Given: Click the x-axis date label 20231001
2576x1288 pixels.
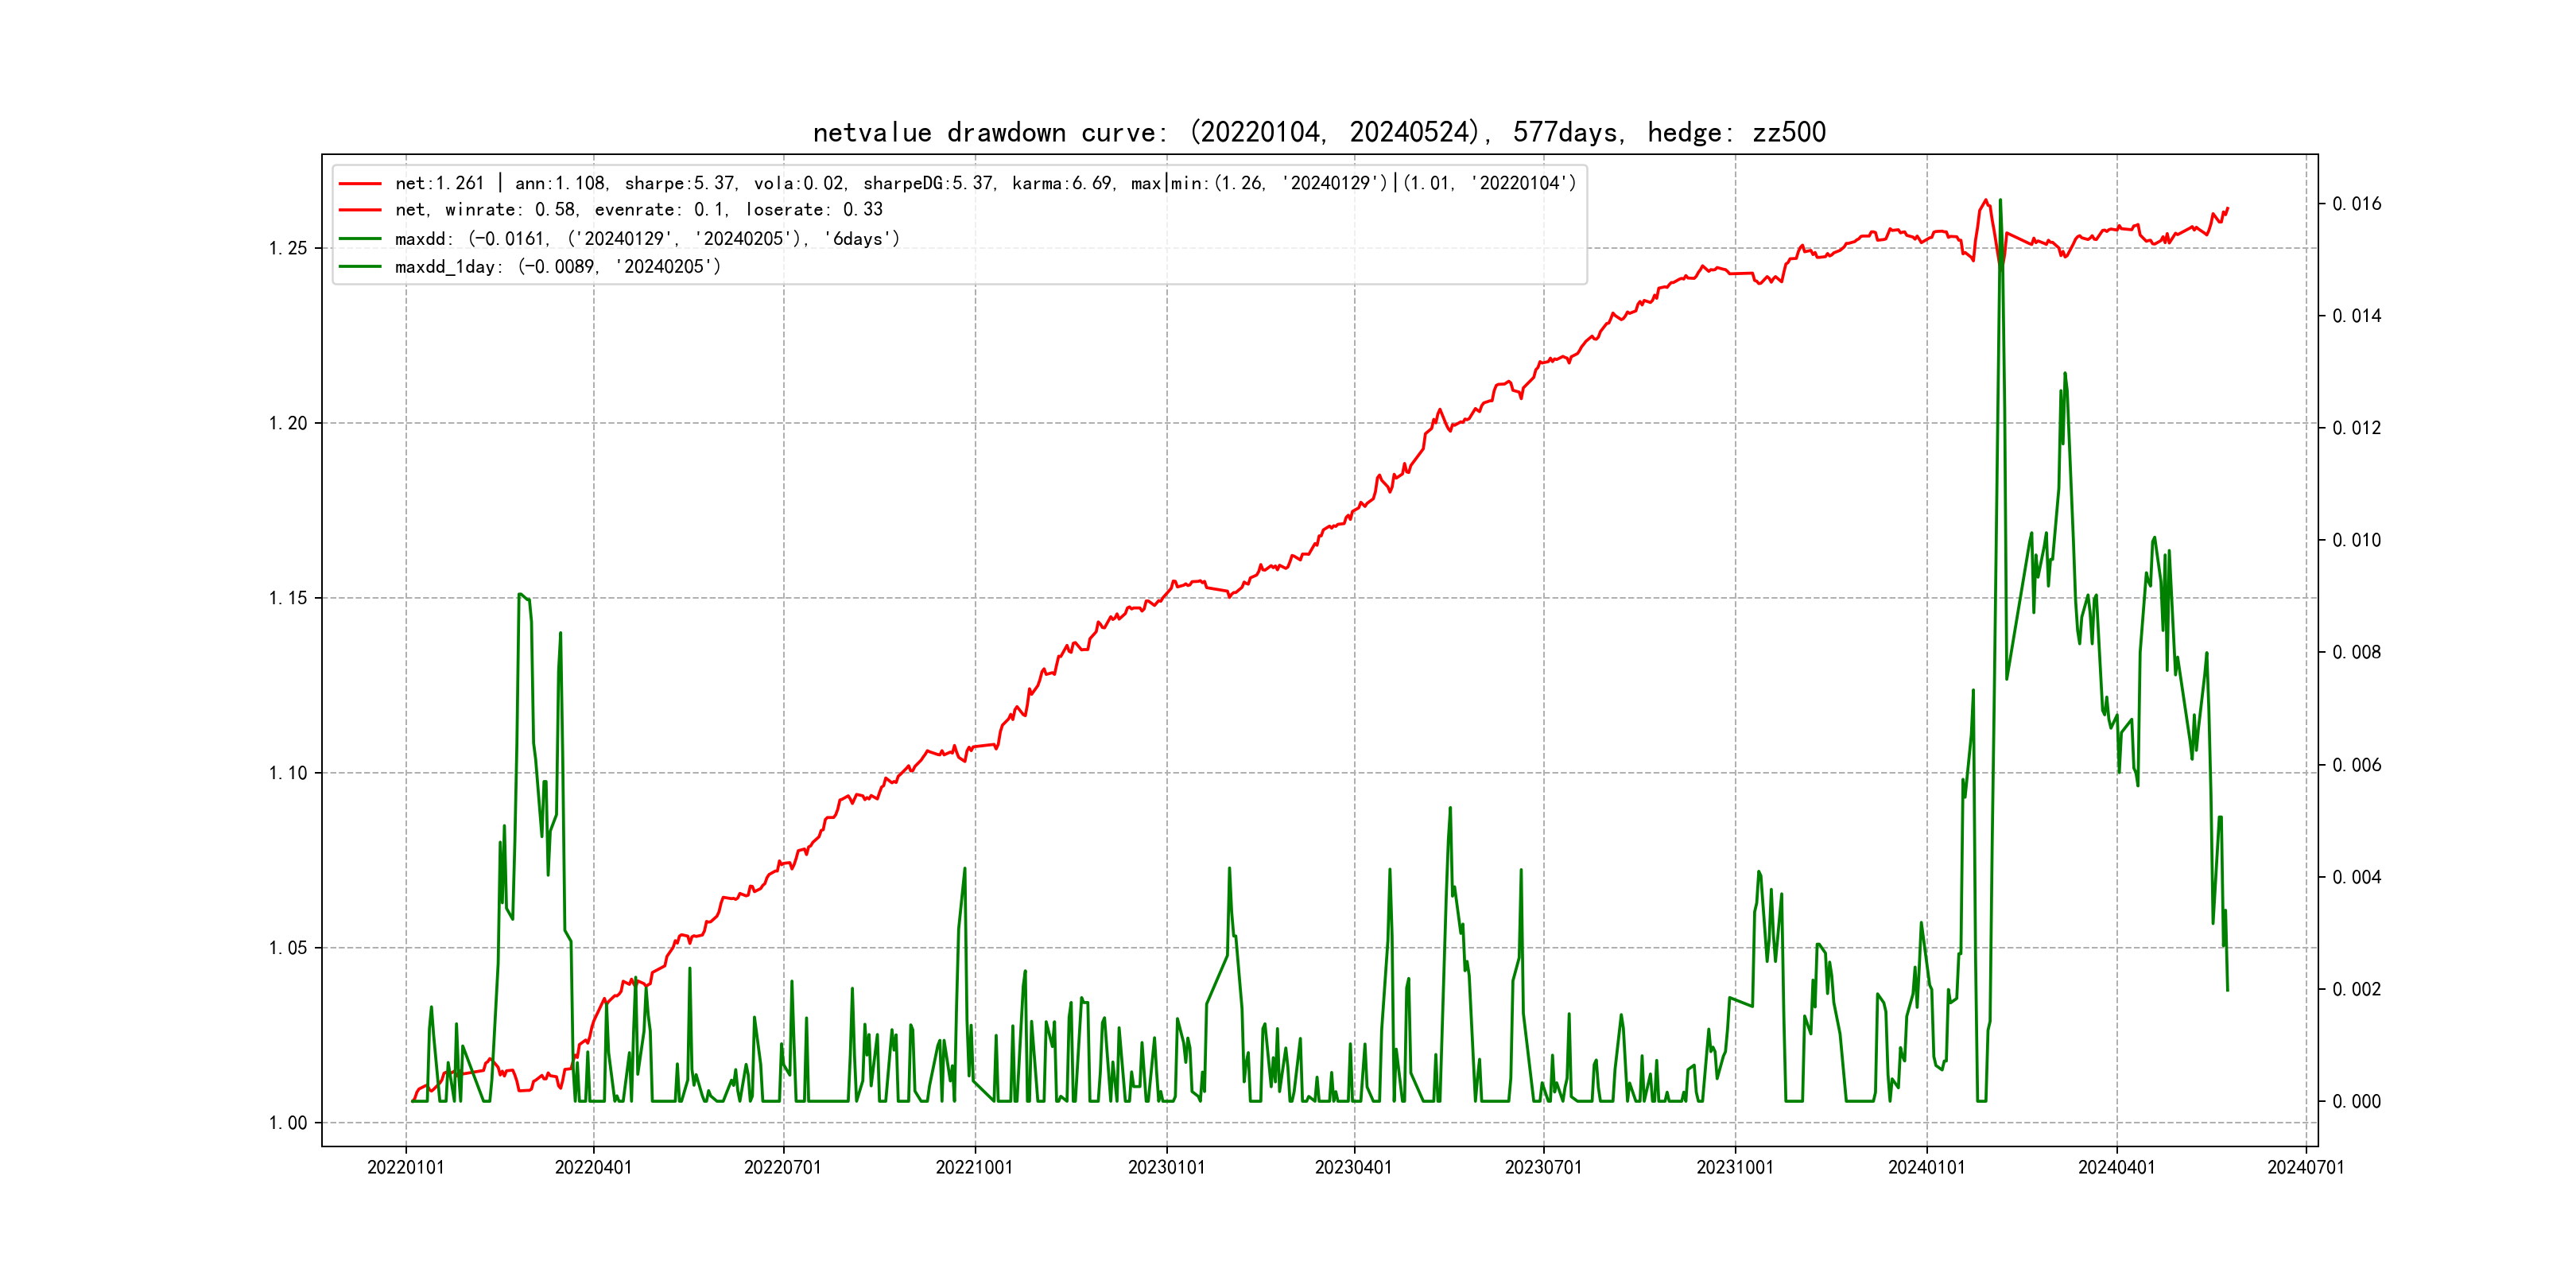Looking at the screenshot, I should point(1734,1168).
